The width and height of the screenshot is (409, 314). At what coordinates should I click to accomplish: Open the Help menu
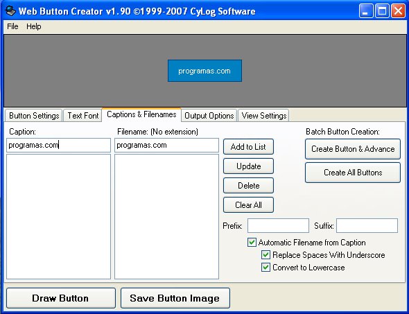coord(34,26)
